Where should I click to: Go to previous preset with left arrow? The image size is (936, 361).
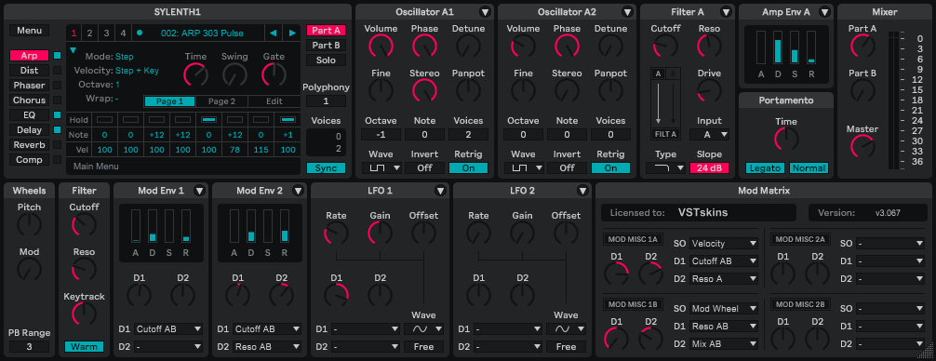coord(273,33)
